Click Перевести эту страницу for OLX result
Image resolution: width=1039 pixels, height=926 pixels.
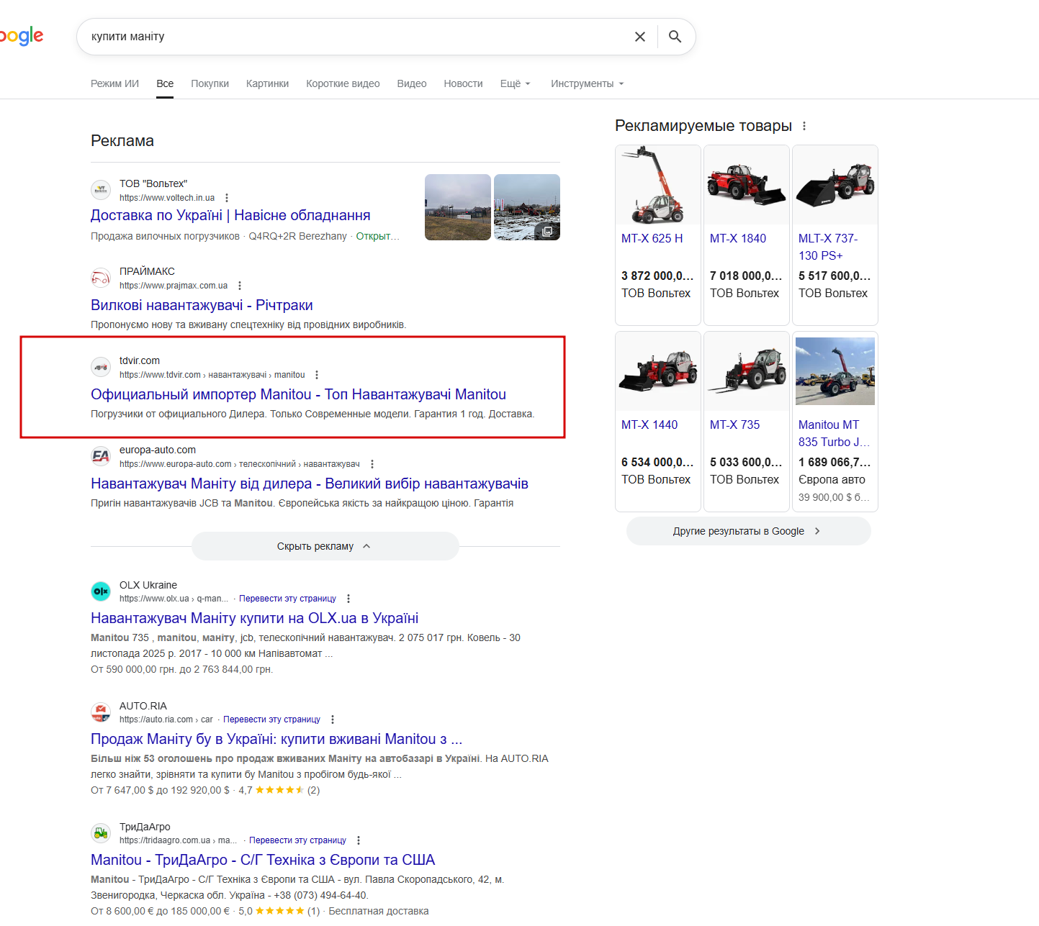287,599
